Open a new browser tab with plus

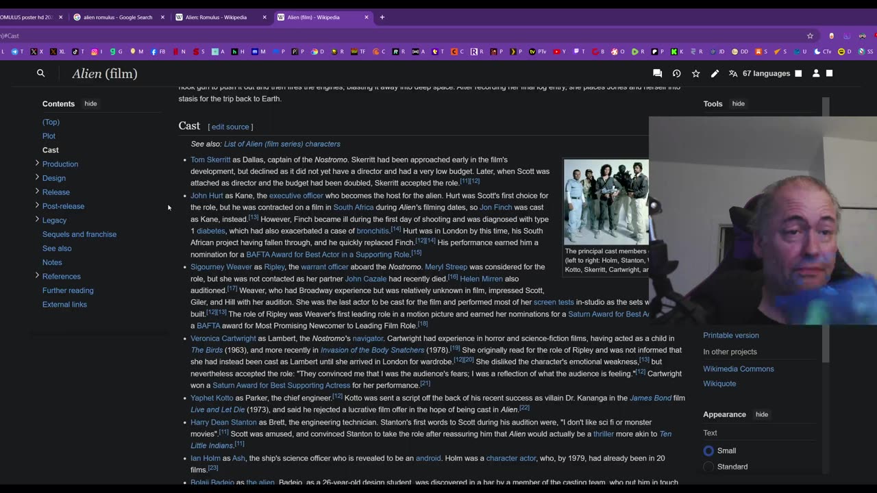click(382, 17)
